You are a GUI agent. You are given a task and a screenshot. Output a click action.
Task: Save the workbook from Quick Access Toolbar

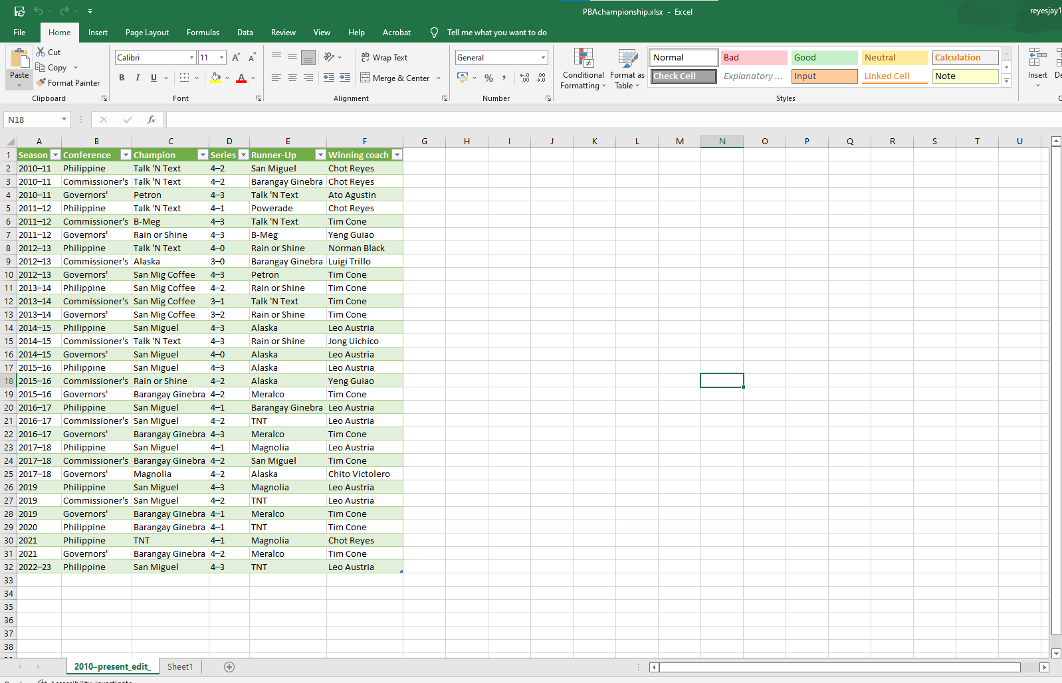click(19, 11)
